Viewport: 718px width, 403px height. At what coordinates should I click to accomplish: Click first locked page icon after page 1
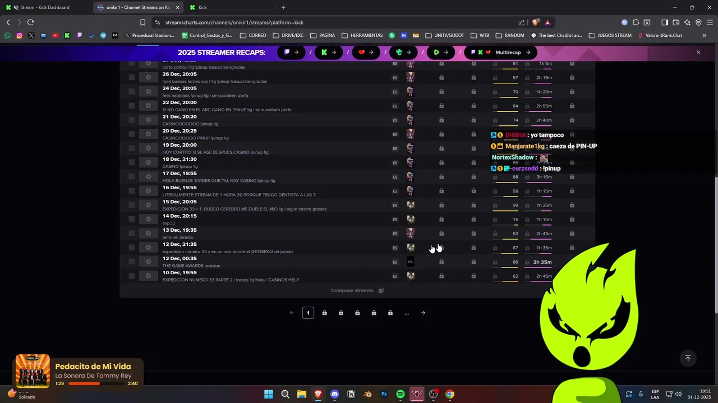pos(324,313)
